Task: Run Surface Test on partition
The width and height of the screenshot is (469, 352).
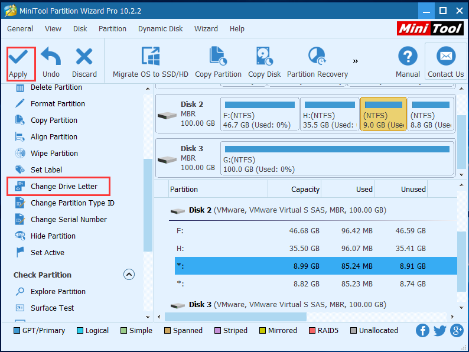Action: [x=52, y=308]
